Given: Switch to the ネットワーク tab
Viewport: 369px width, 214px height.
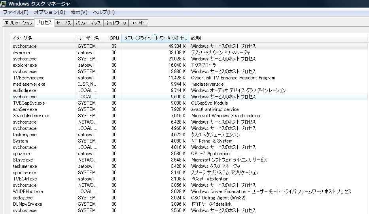Looking at the screenshot, I should [x=116, y=23].
